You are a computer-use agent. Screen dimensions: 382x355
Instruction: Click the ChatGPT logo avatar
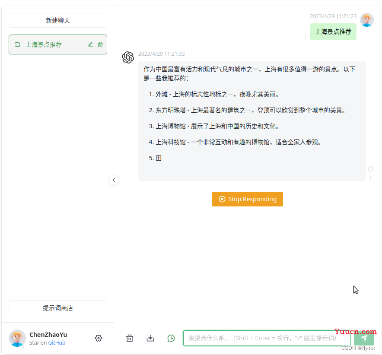128,57
